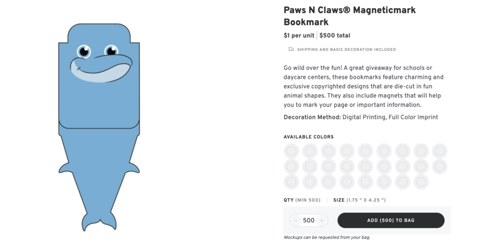Click the shipping truck icon

291,49
